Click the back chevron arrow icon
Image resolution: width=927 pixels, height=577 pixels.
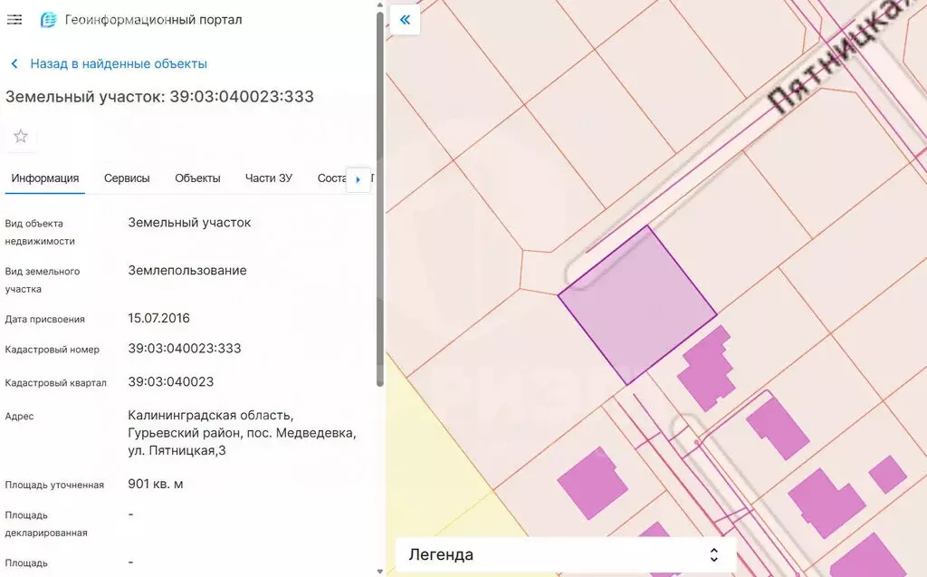click(x=14, y=63)
